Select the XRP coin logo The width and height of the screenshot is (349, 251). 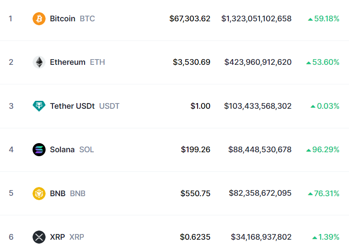point(39,237)
